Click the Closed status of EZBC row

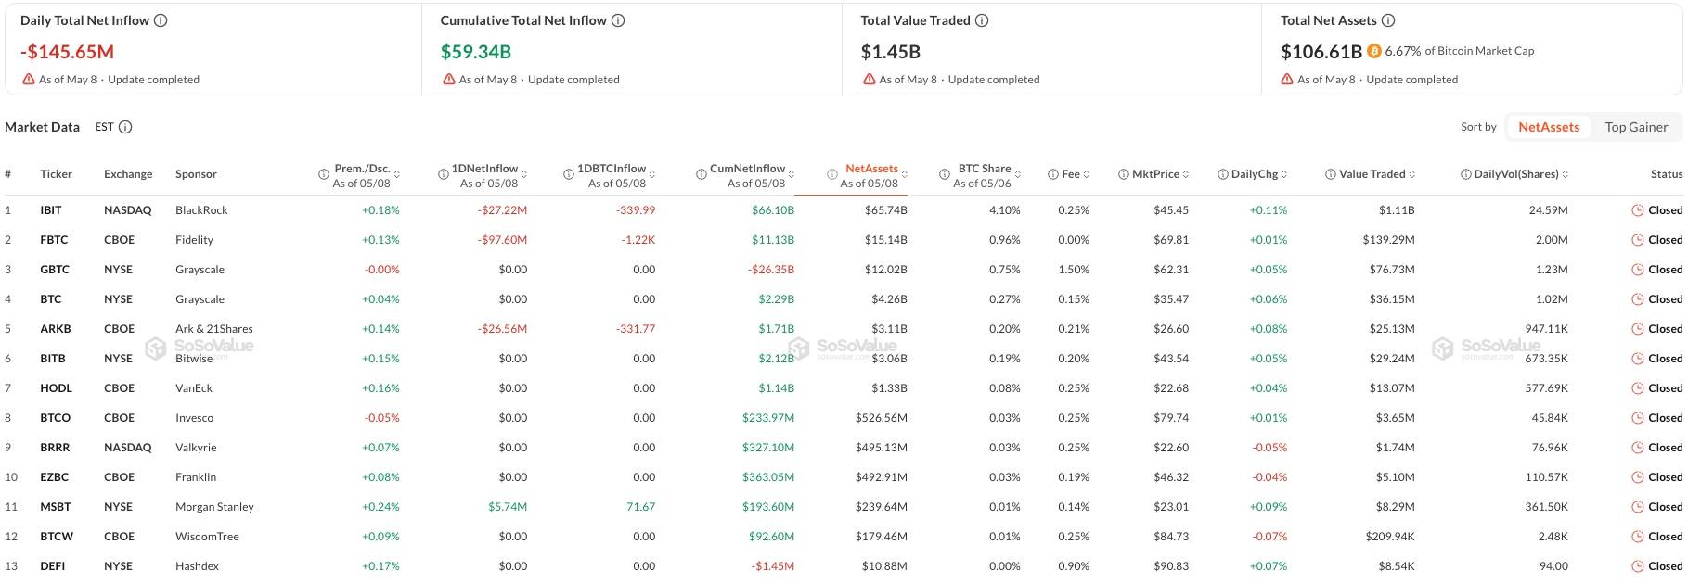click(1665, 477)
